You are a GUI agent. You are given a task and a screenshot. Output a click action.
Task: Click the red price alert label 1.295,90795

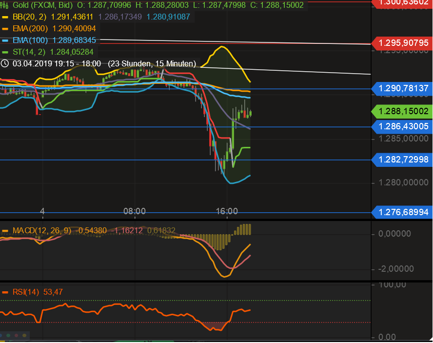pos(403,43)
